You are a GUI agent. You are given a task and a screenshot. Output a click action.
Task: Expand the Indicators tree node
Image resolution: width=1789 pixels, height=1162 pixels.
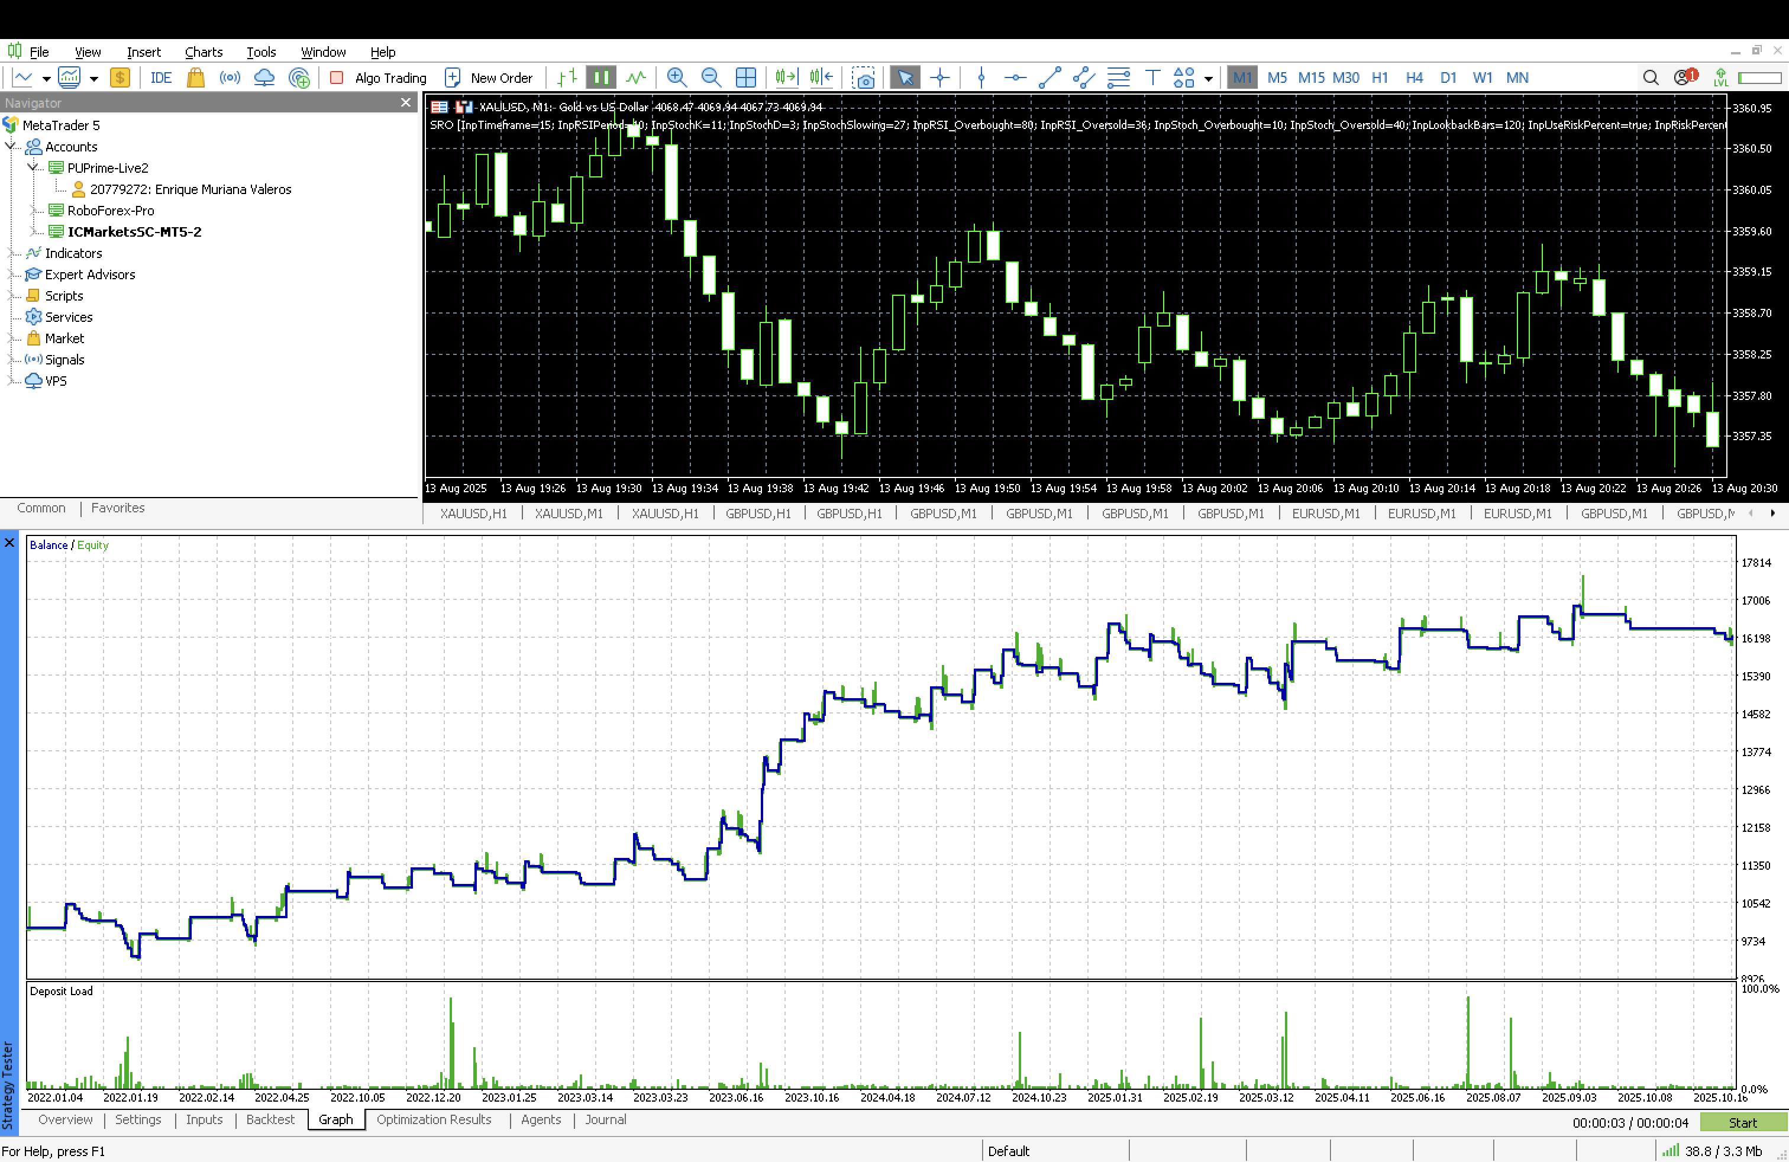pos(12,253)
